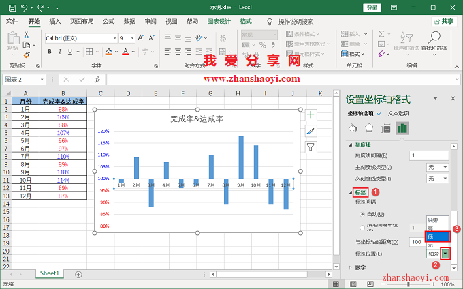Click the Chart Styles brush button
Viewport: 463px width, 289px height.
[310, 131]
